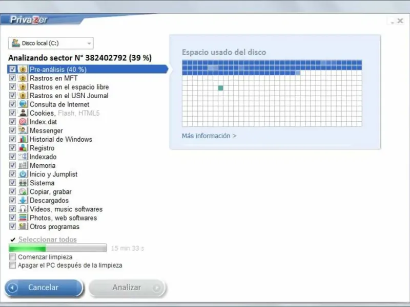Click the globe icon for Consulta de Internet
410x307 pixels.
coord(23,104)
